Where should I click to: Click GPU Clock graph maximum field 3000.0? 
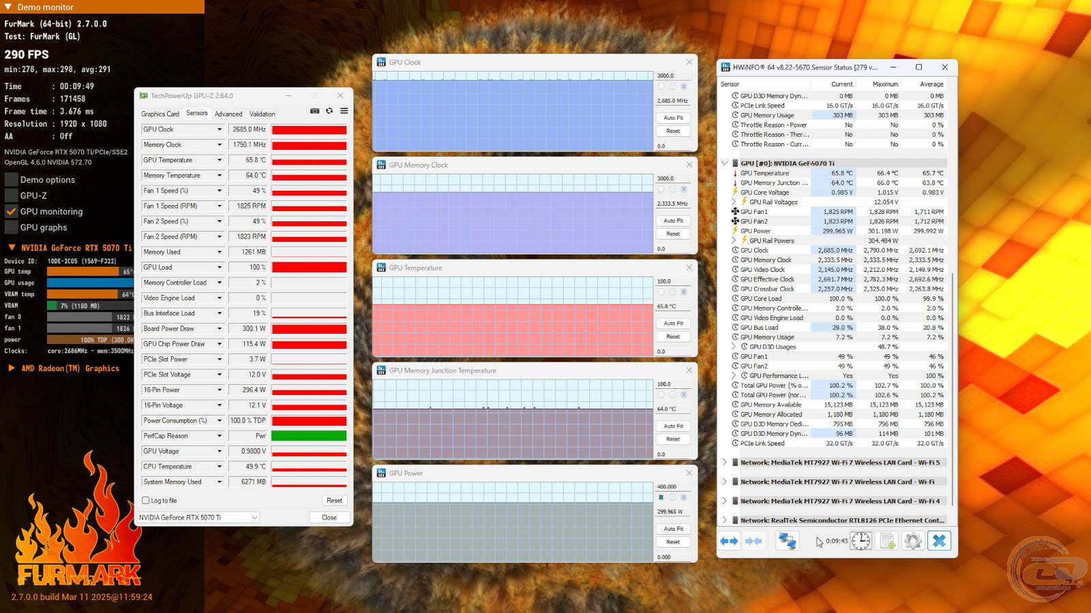[x=674, y=76]
